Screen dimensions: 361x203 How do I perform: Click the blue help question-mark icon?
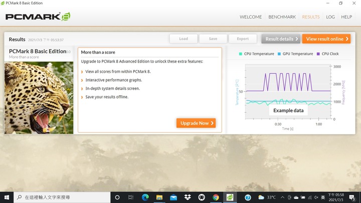tap(248, 197)
